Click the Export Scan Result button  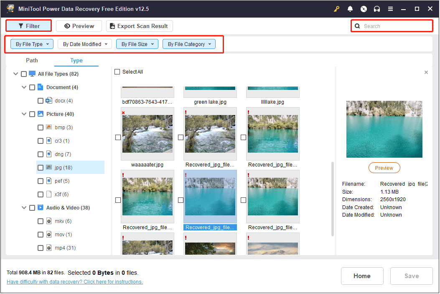[139, 26]
